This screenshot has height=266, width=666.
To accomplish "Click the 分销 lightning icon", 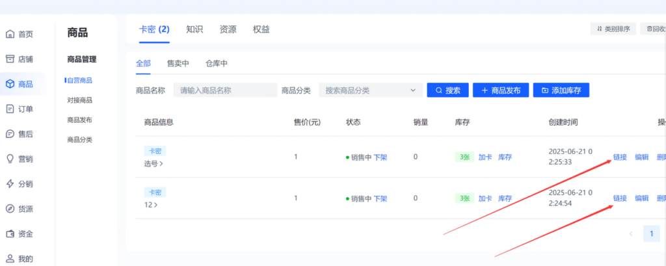I will pos(10,184).
